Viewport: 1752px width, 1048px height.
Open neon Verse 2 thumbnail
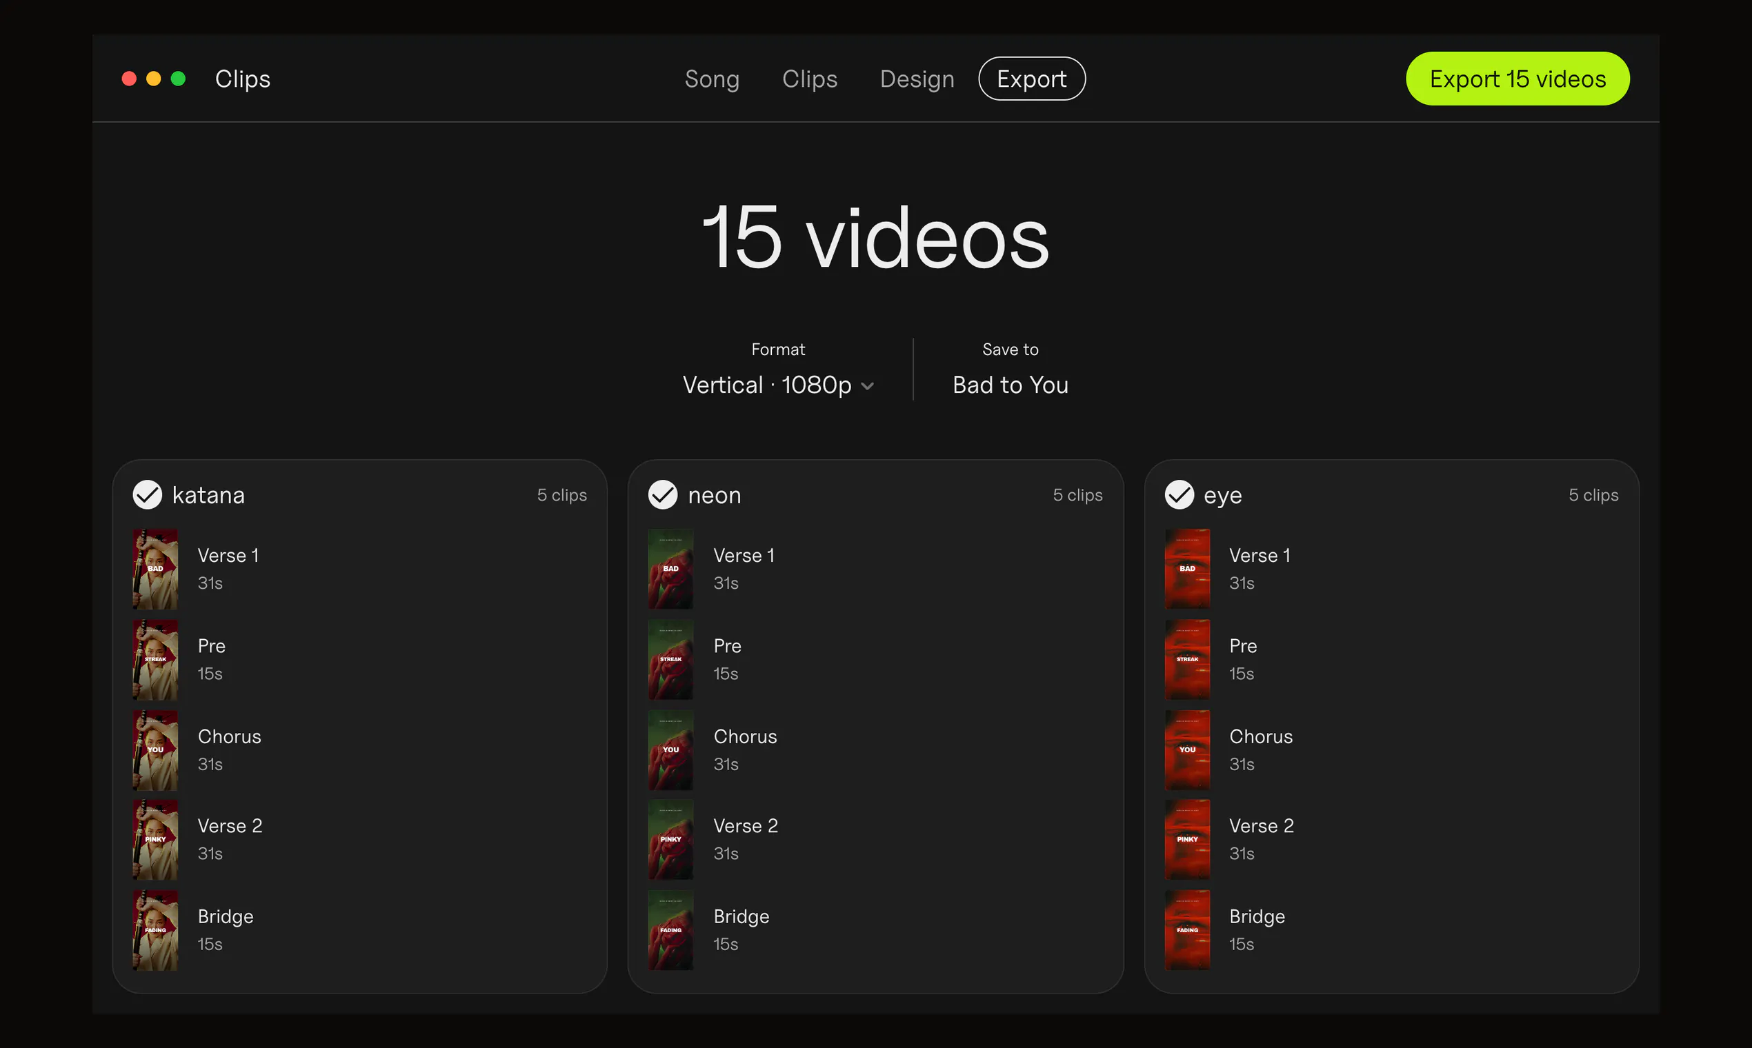tap(671, 839)
